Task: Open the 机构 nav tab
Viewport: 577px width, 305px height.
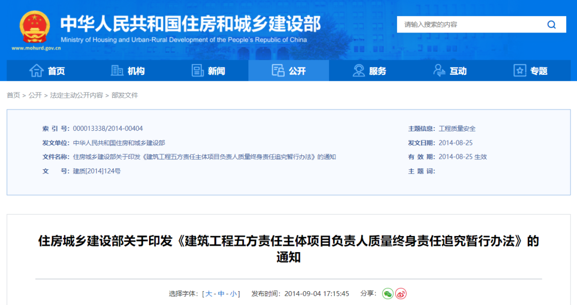Action: [x=128, y=71]
